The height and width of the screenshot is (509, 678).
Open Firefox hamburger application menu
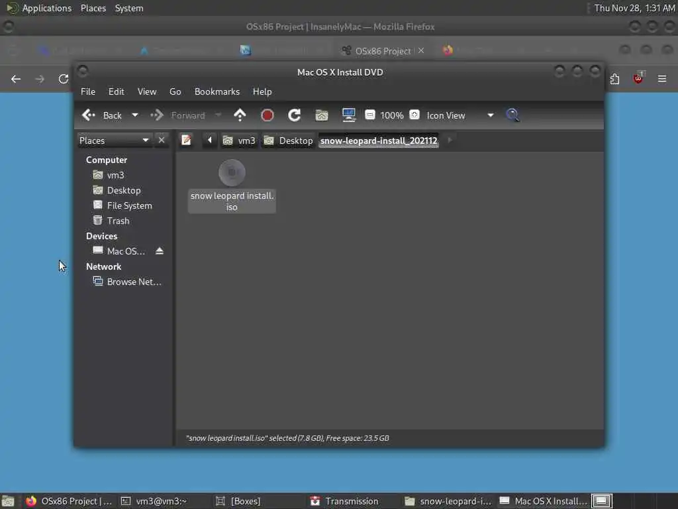[x=662, y=79]
